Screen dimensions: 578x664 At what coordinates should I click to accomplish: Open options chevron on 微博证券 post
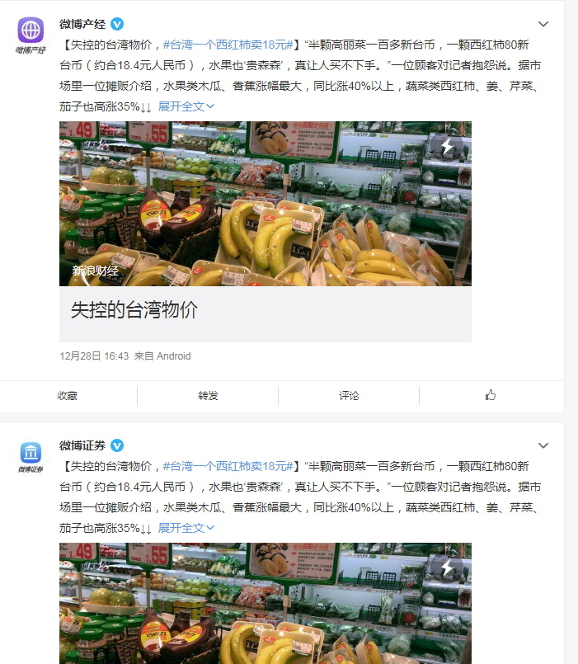[x=543, y=445]
